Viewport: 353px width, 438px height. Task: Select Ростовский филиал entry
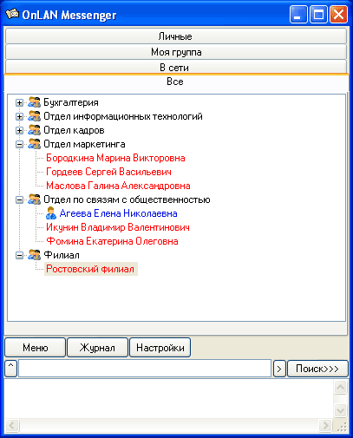[x=90, y=269]
